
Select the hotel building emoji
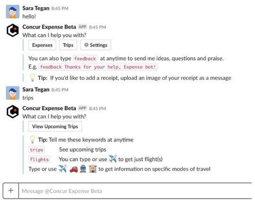[x=93, y=169]
